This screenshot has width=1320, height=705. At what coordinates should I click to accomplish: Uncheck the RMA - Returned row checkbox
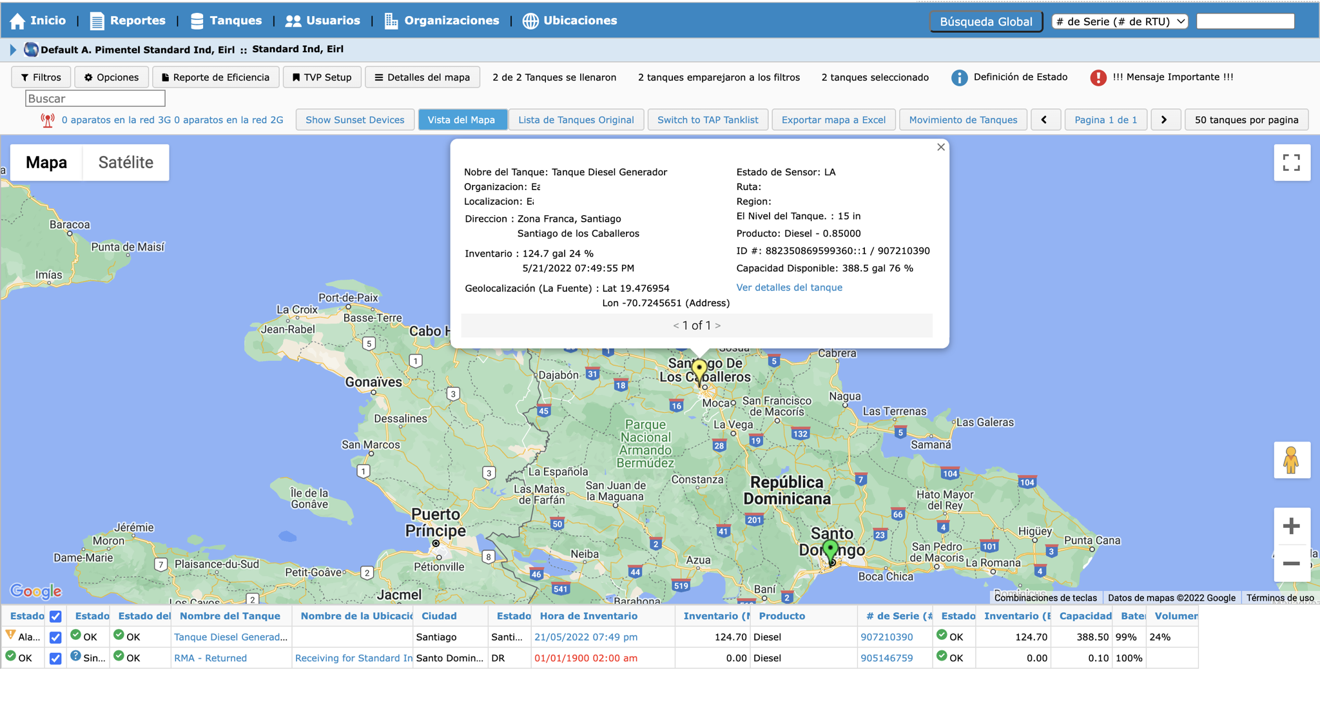point(55,659)
